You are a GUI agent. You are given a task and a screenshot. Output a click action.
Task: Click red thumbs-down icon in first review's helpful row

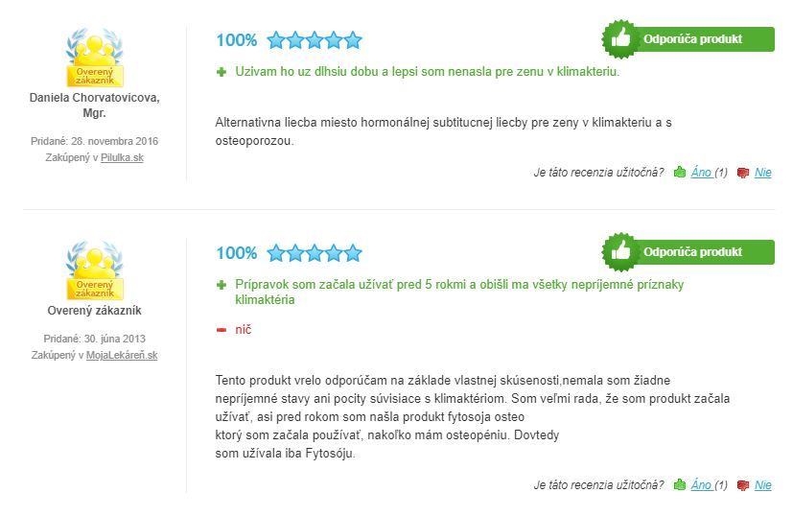743,173
